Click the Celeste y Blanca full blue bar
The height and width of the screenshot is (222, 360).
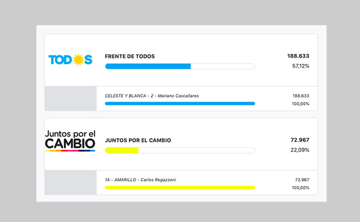coord(180,104)
